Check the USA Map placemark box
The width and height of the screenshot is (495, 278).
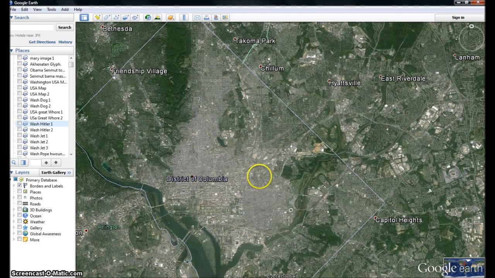20,88
